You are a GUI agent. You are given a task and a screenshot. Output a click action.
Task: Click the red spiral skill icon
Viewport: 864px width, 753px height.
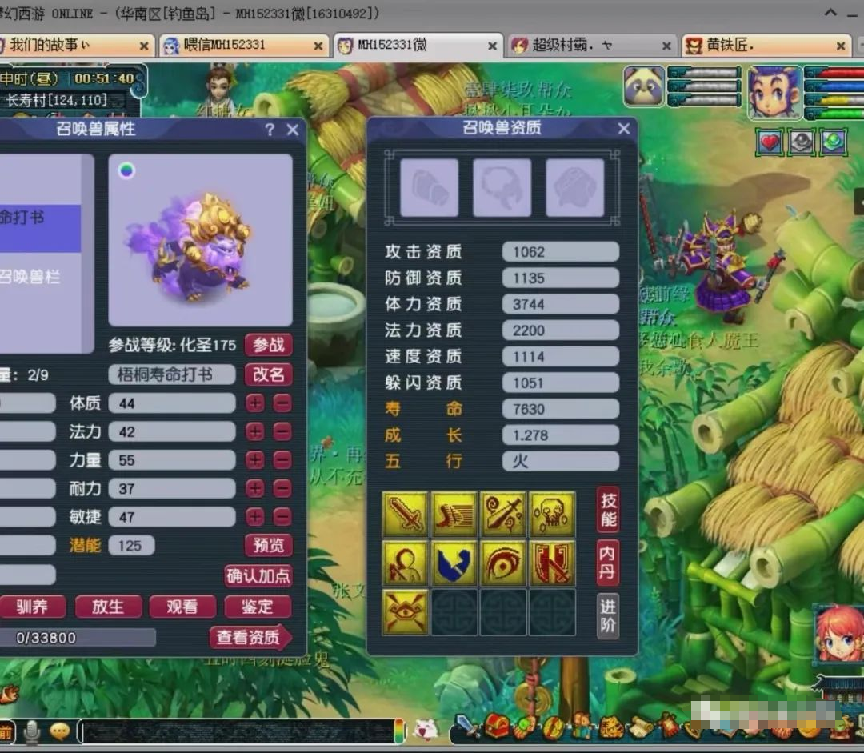pyautogui.click(x=502, y=563)
